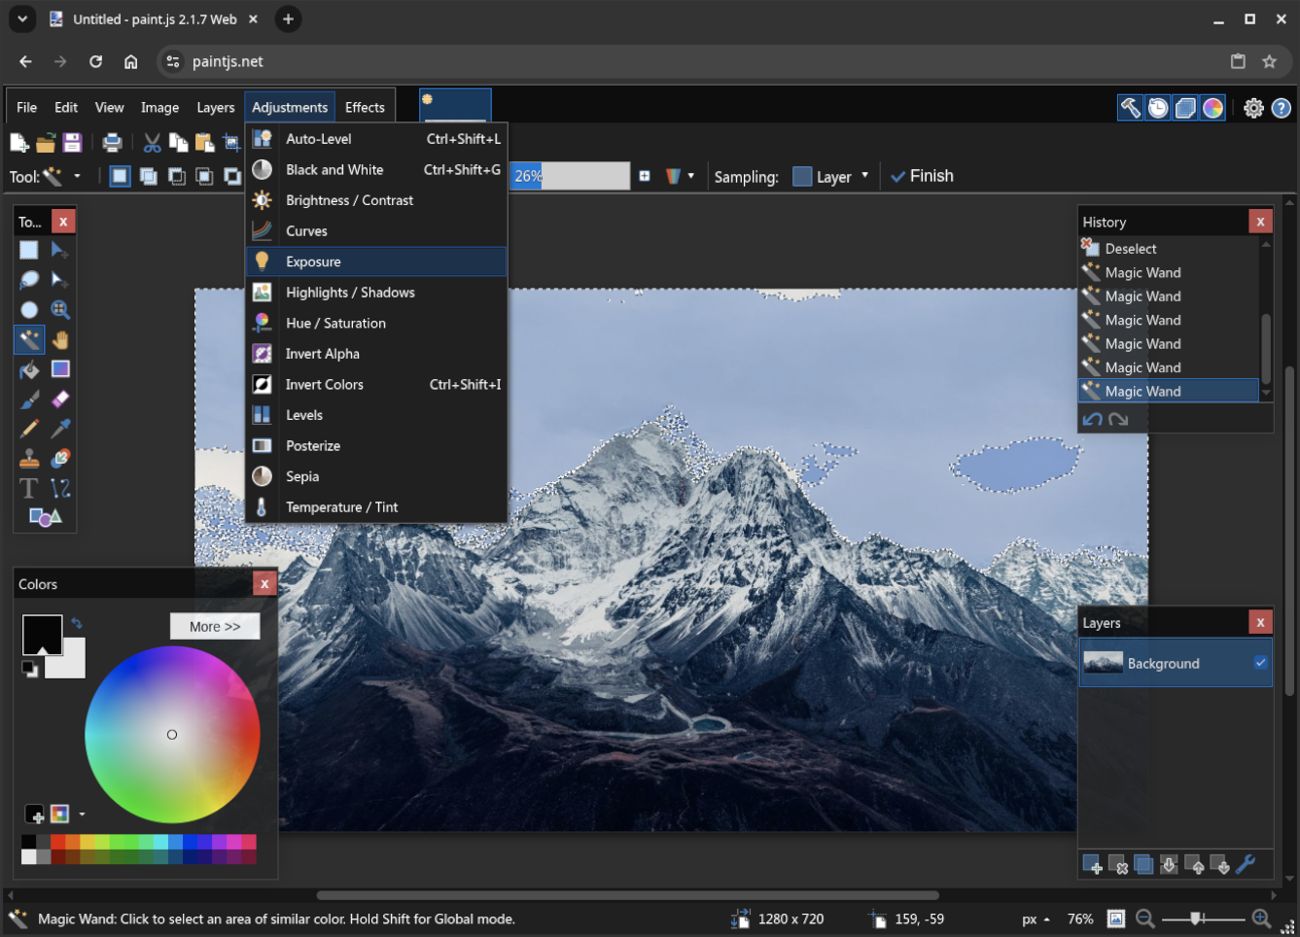Select the Paint Bucket tool

click(29, 369)
